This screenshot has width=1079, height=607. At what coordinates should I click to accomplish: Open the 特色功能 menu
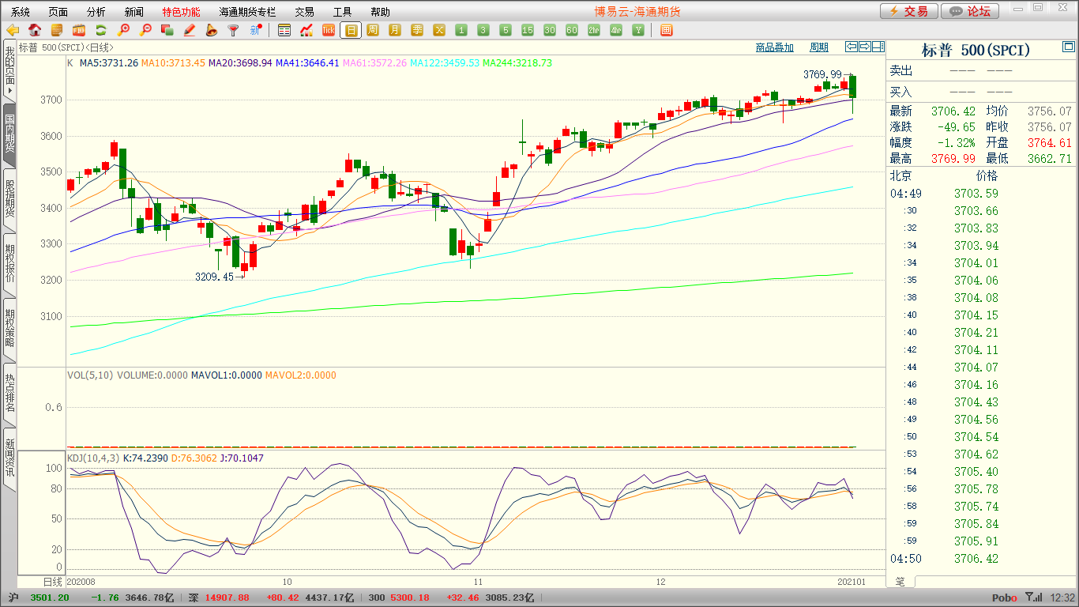tap(181, 12)
